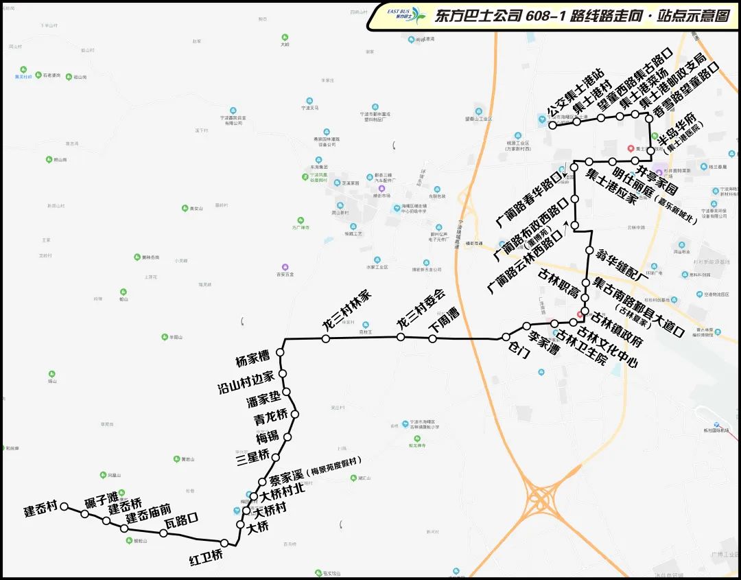Select the 下周漕 stop marker
This screenshot has width=741, height=580.
[x=432, y=338]
